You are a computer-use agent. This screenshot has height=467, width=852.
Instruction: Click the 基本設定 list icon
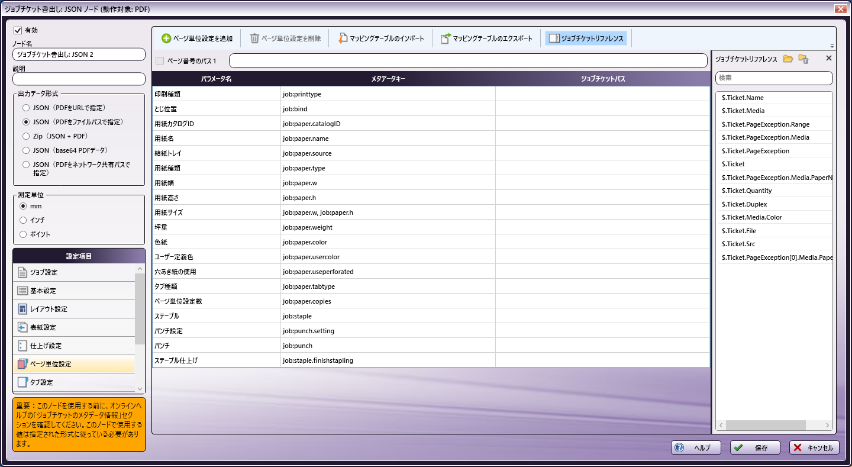22,291
